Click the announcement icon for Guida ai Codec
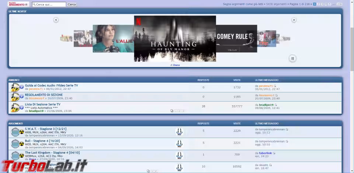The image size is (354, 173). [15, 87]
